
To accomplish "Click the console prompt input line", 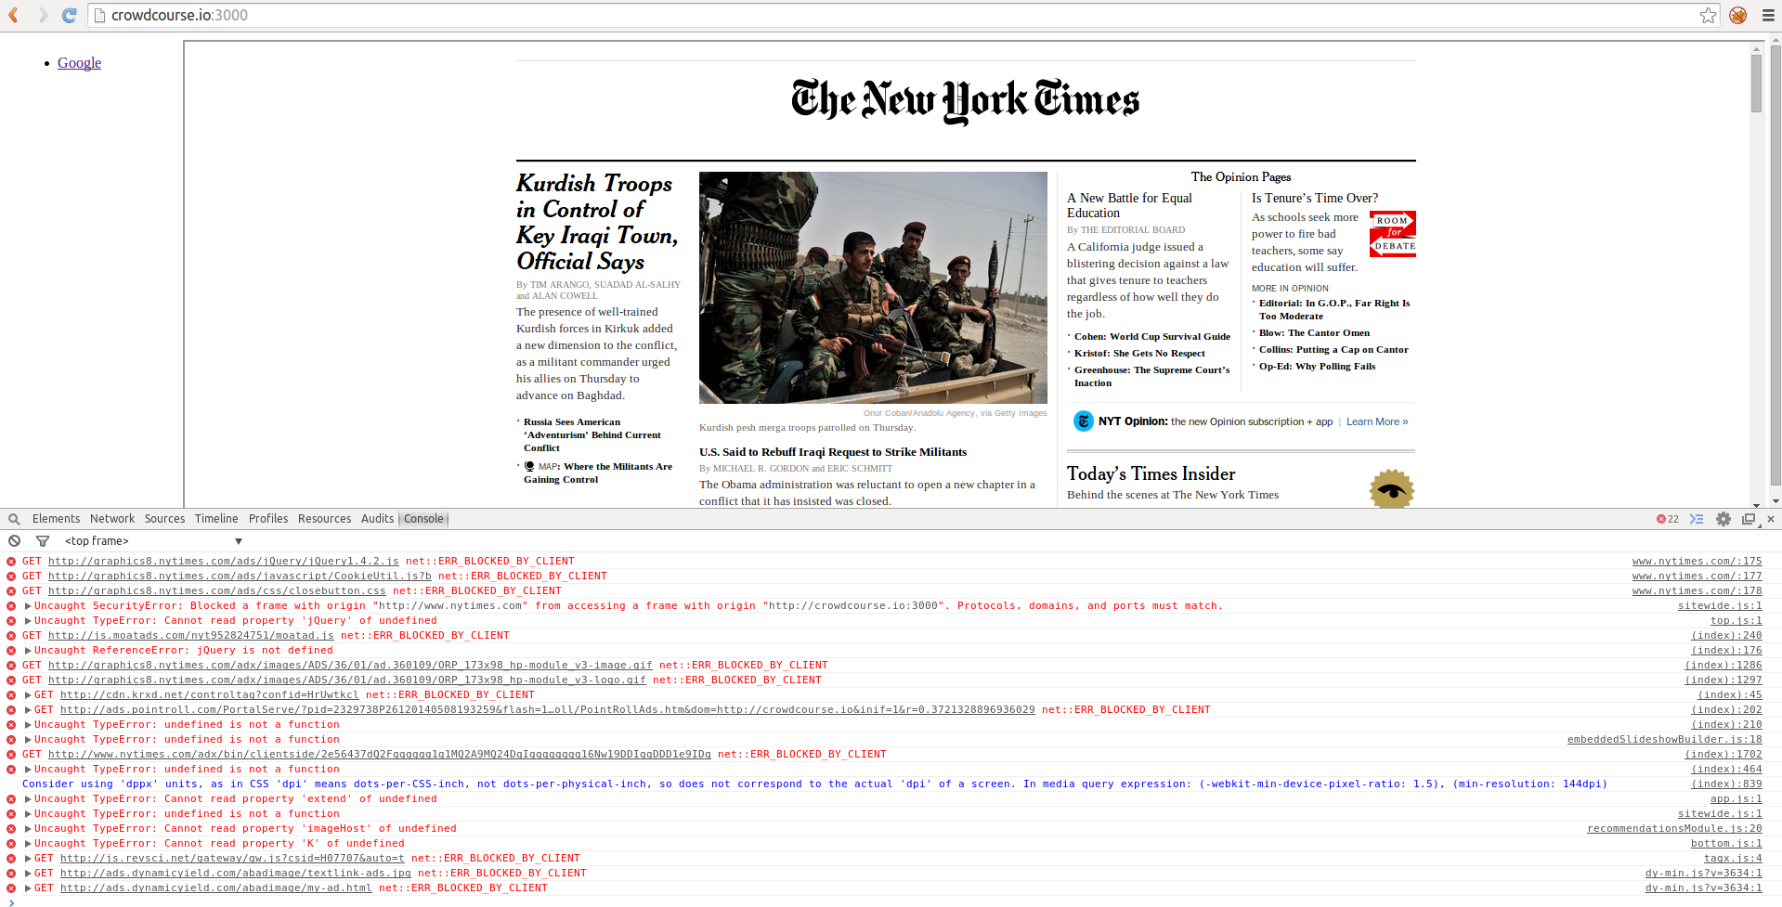I will tap(891, 901).
